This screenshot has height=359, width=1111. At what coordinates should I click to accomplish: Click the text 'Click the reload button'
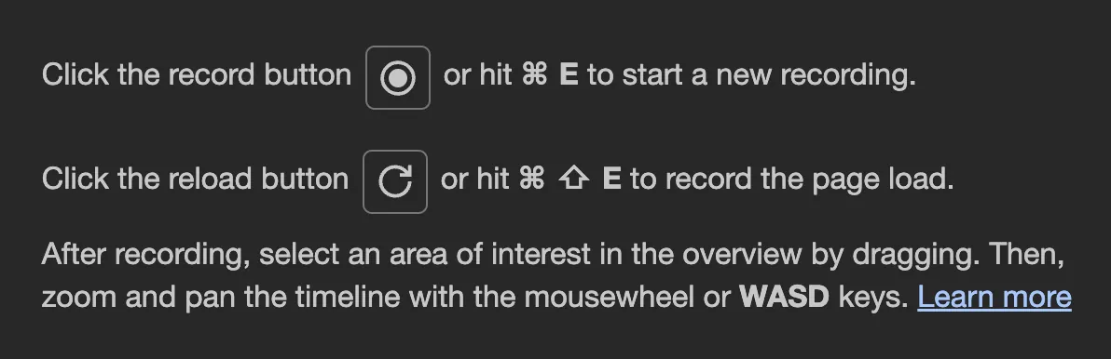coord(195,179)
